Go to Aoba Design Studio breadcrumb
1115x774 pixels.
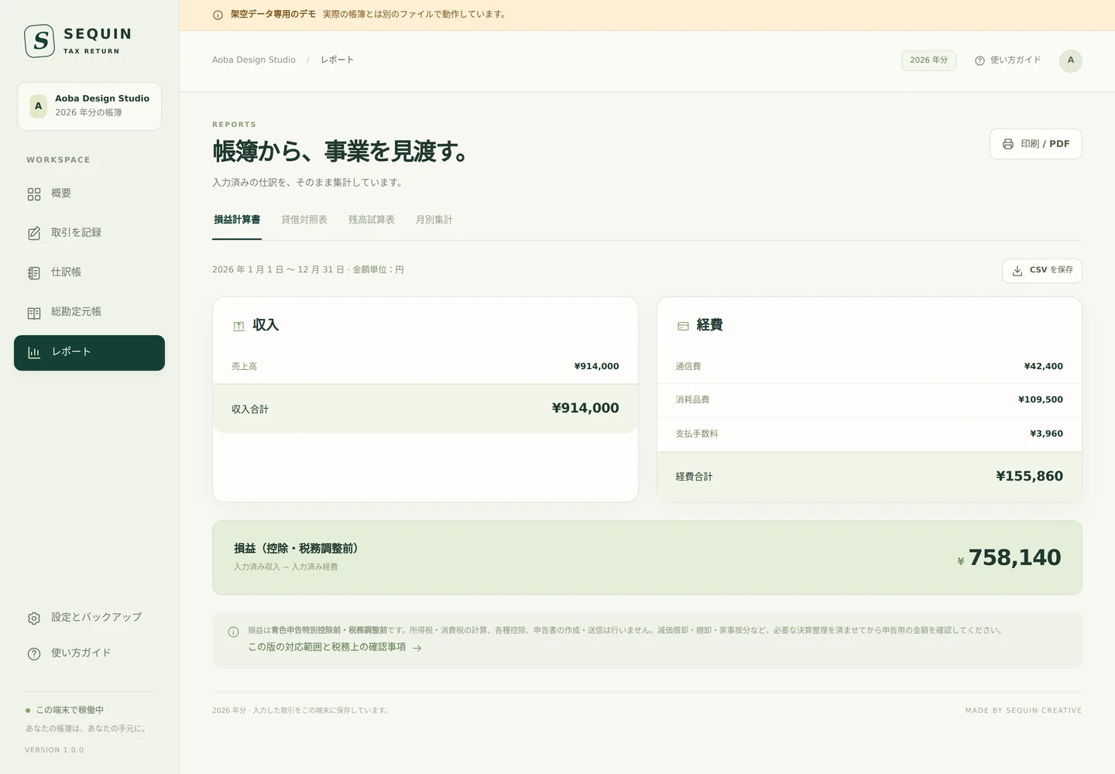pyautogui.click(x=254, y=60)
